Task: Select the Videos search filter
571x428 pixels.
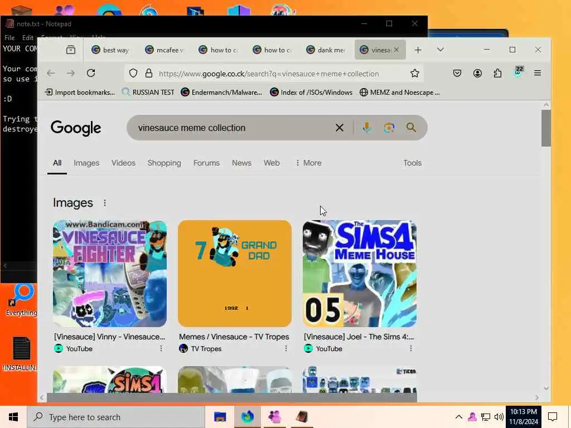Action: point(123,163)
